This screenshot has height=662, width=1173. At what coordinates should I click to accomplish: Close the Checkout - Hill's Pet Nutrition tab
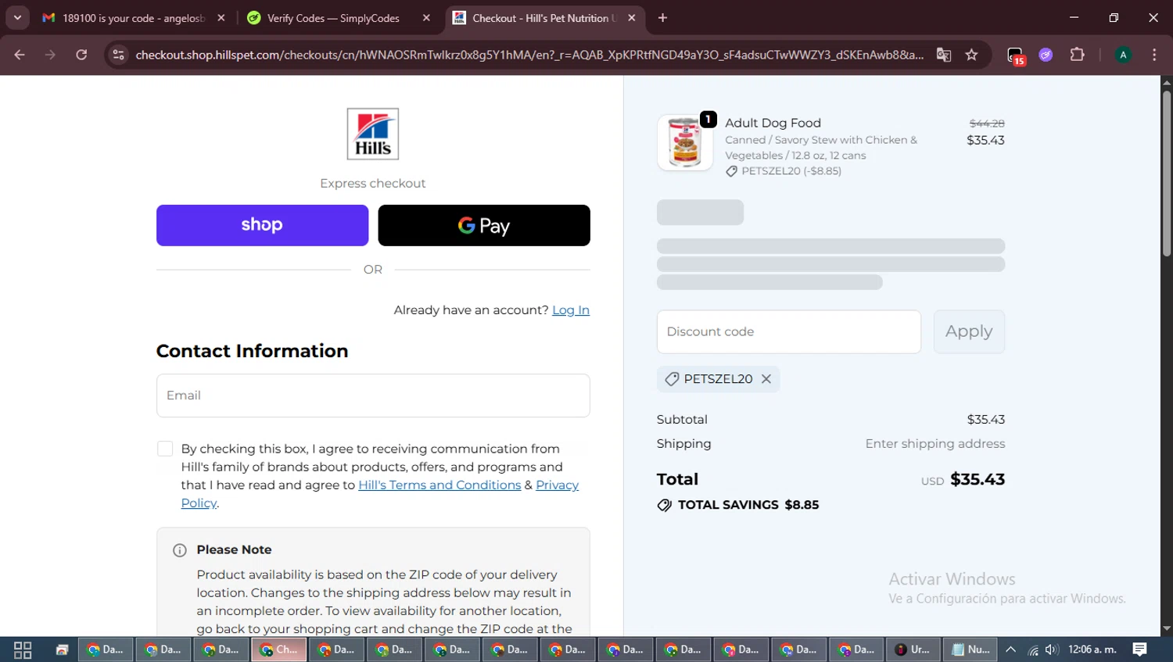pyautogui.click(x=632, y=18)
